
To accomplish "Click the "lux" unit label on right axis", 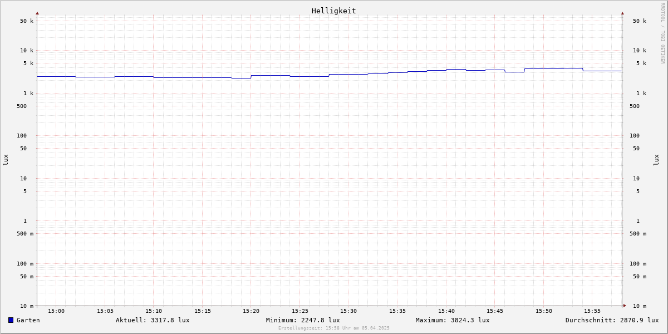I will tap(656, 160).
